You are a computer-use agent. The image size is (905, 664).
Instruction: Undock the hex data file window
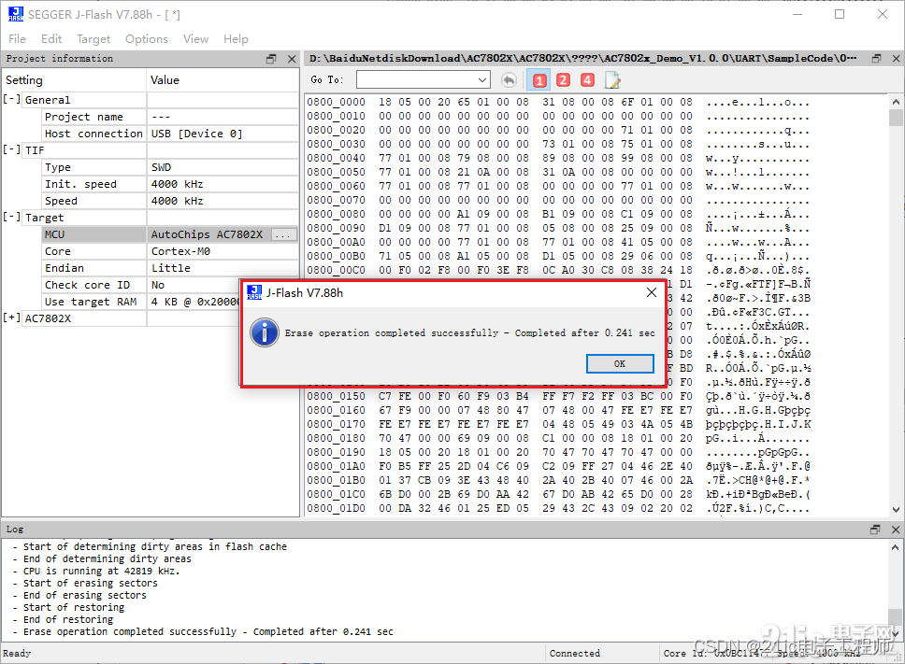point(876,58)
